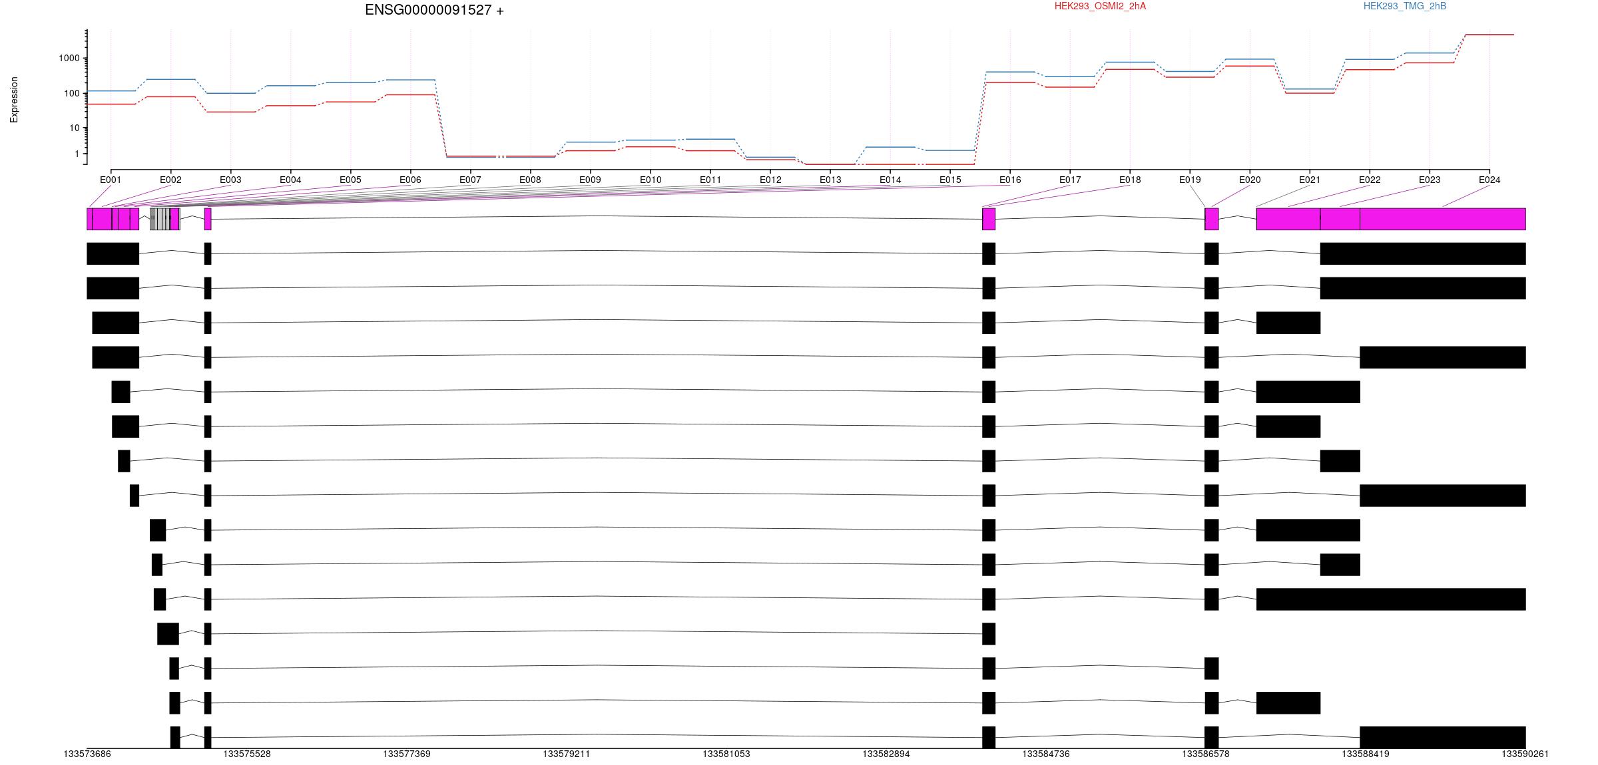Image resolution: width=1598 pixels, height=765 pixels.
Task: Click the exon label E017
Action: (x=1070, y=180)
